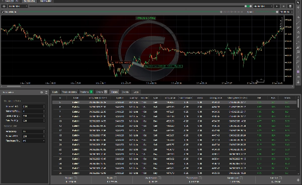Click the stepper on the Take Profit parameter field
302x185 pixels.
[x=44, y=121]
